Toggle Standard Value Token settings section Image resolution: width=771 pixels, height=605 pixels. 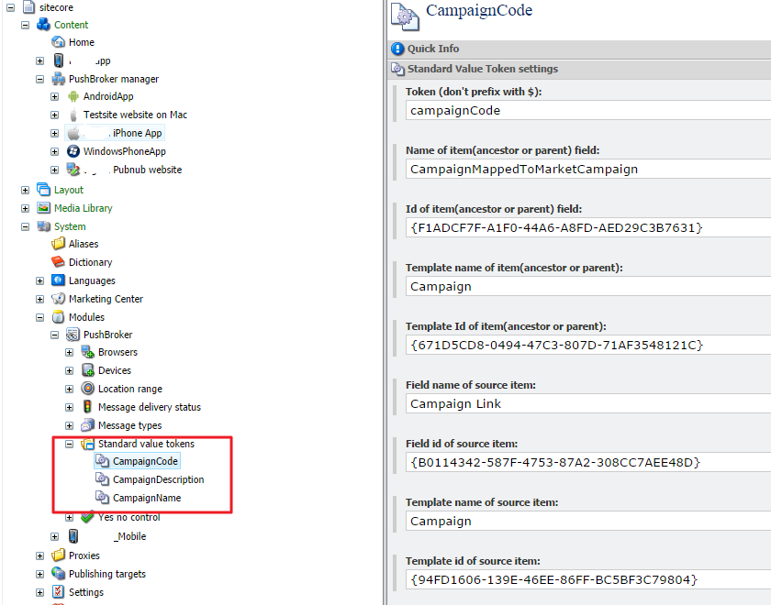[x=482, y=69]
